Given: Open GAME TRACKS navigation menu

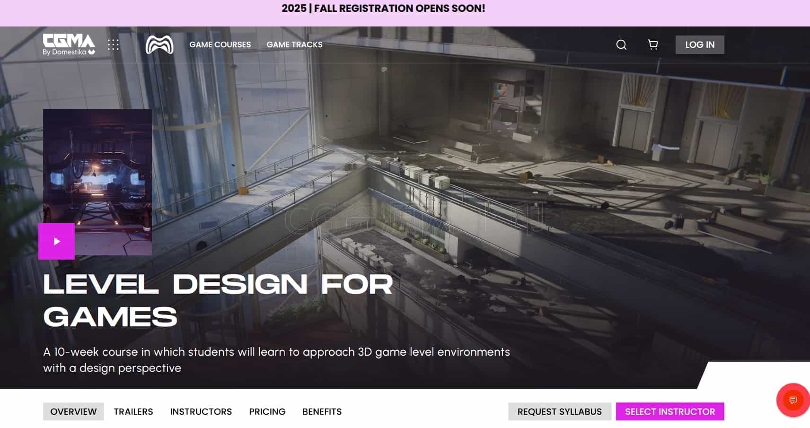Looking at the screenshot, I should (x=294, y=44).
